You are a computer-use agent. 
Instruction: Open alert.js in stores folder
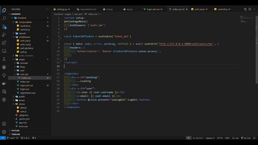23,108
